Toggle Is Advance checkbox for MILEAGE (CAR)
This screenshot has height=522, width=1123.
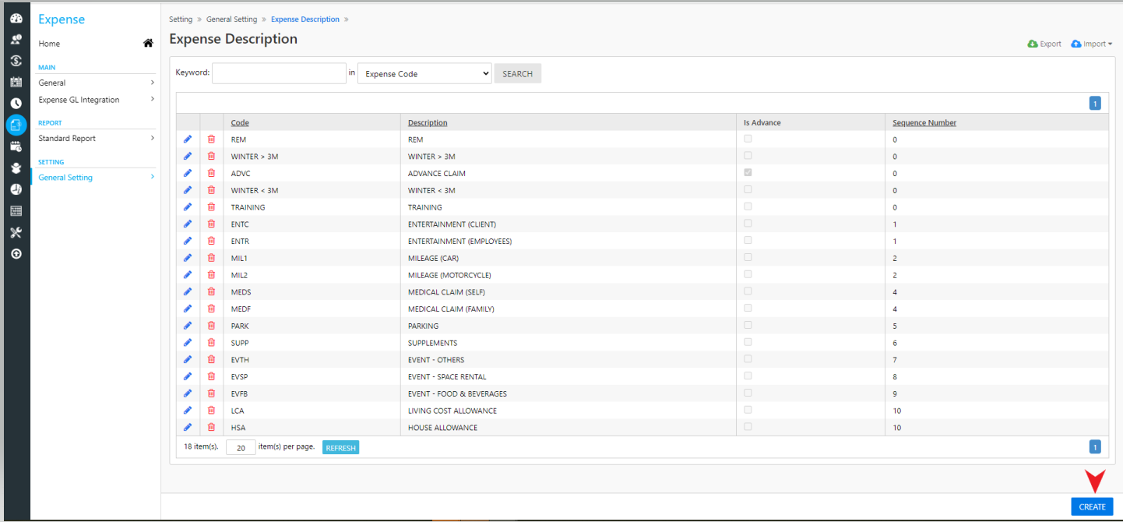point(748,257)
